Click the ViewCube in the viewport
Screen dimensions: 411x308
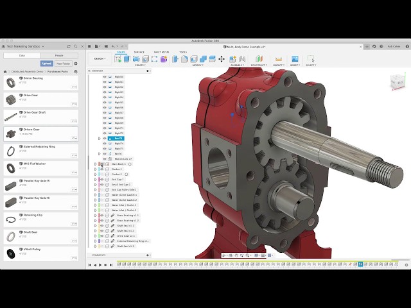(x=398, y=82)
